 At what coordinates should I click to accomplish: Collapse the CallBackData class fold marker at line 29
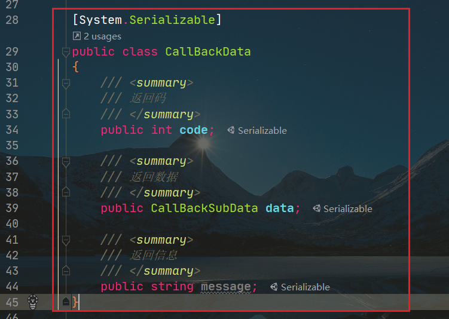[x=66, y=52]
